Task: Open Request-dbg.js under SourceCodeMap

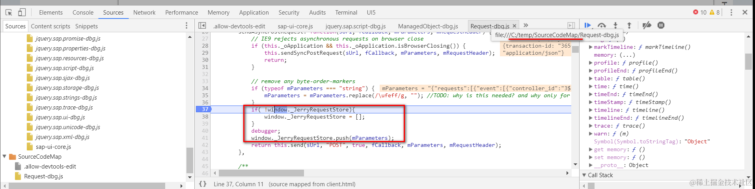Action: coord(43,176)
